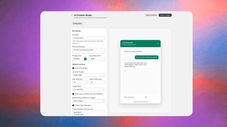
Task: Toggle Allow users to dismiss launcher checkbox
Action: click(x=73, y=94)
